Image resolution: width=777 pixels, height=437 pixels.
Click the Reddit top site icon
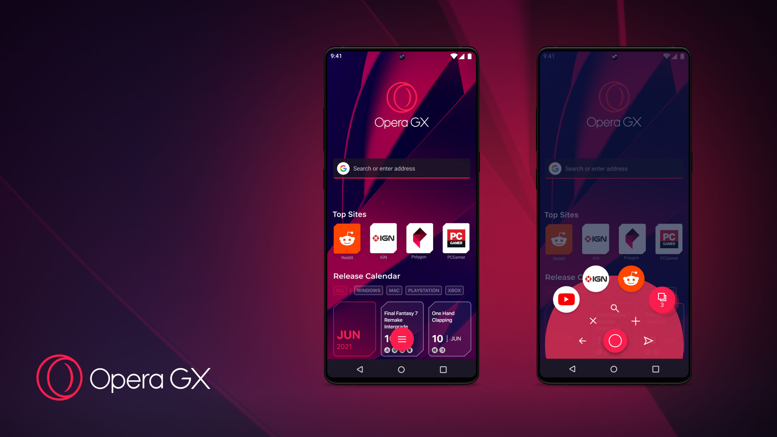pos(348,240)
